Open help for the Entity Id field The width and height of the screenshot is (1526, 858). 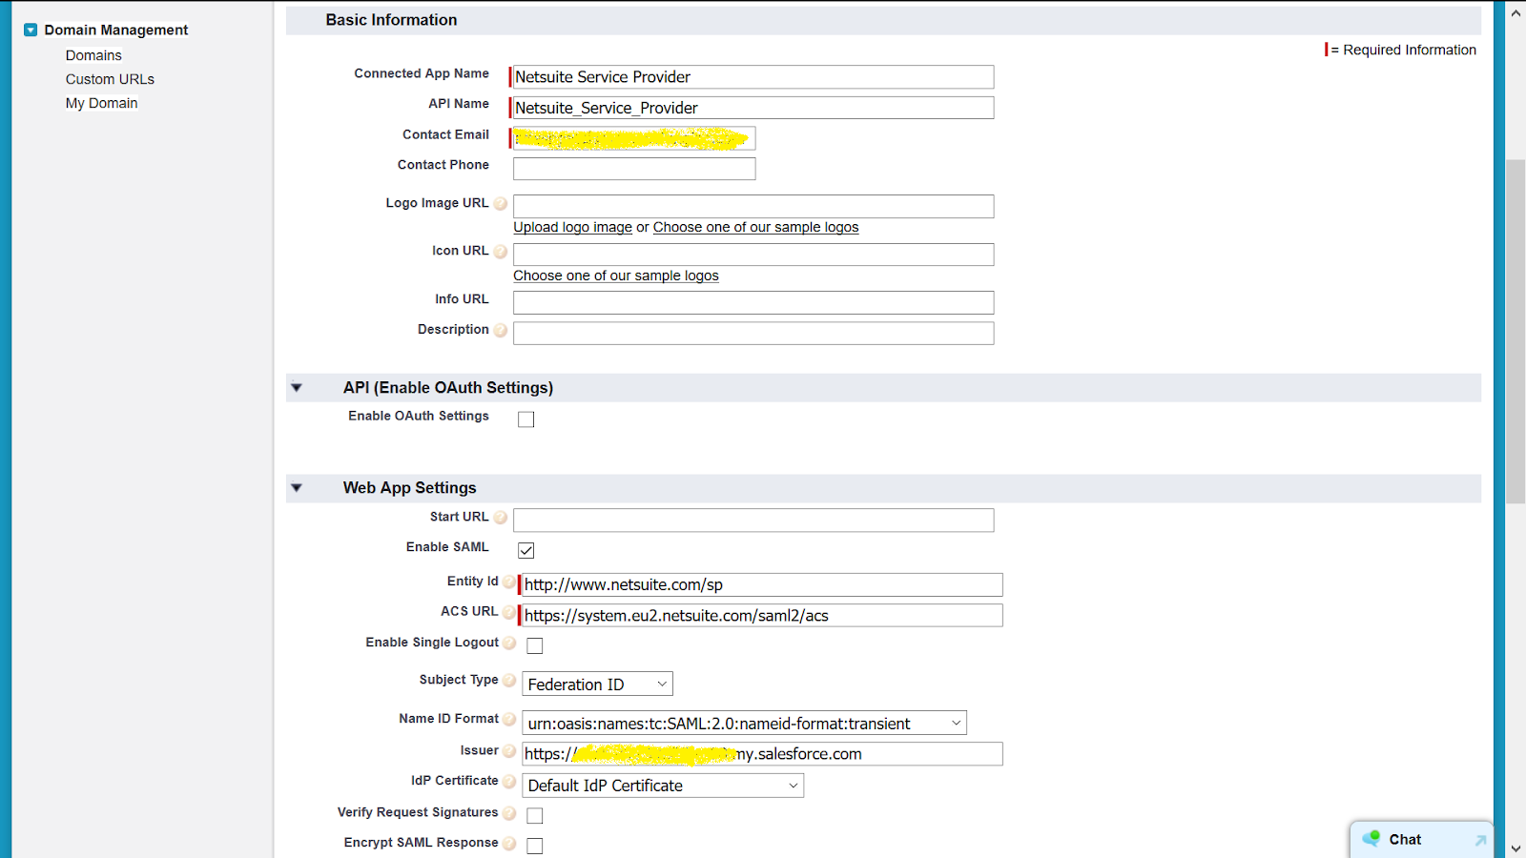click(x=508, y=582)
